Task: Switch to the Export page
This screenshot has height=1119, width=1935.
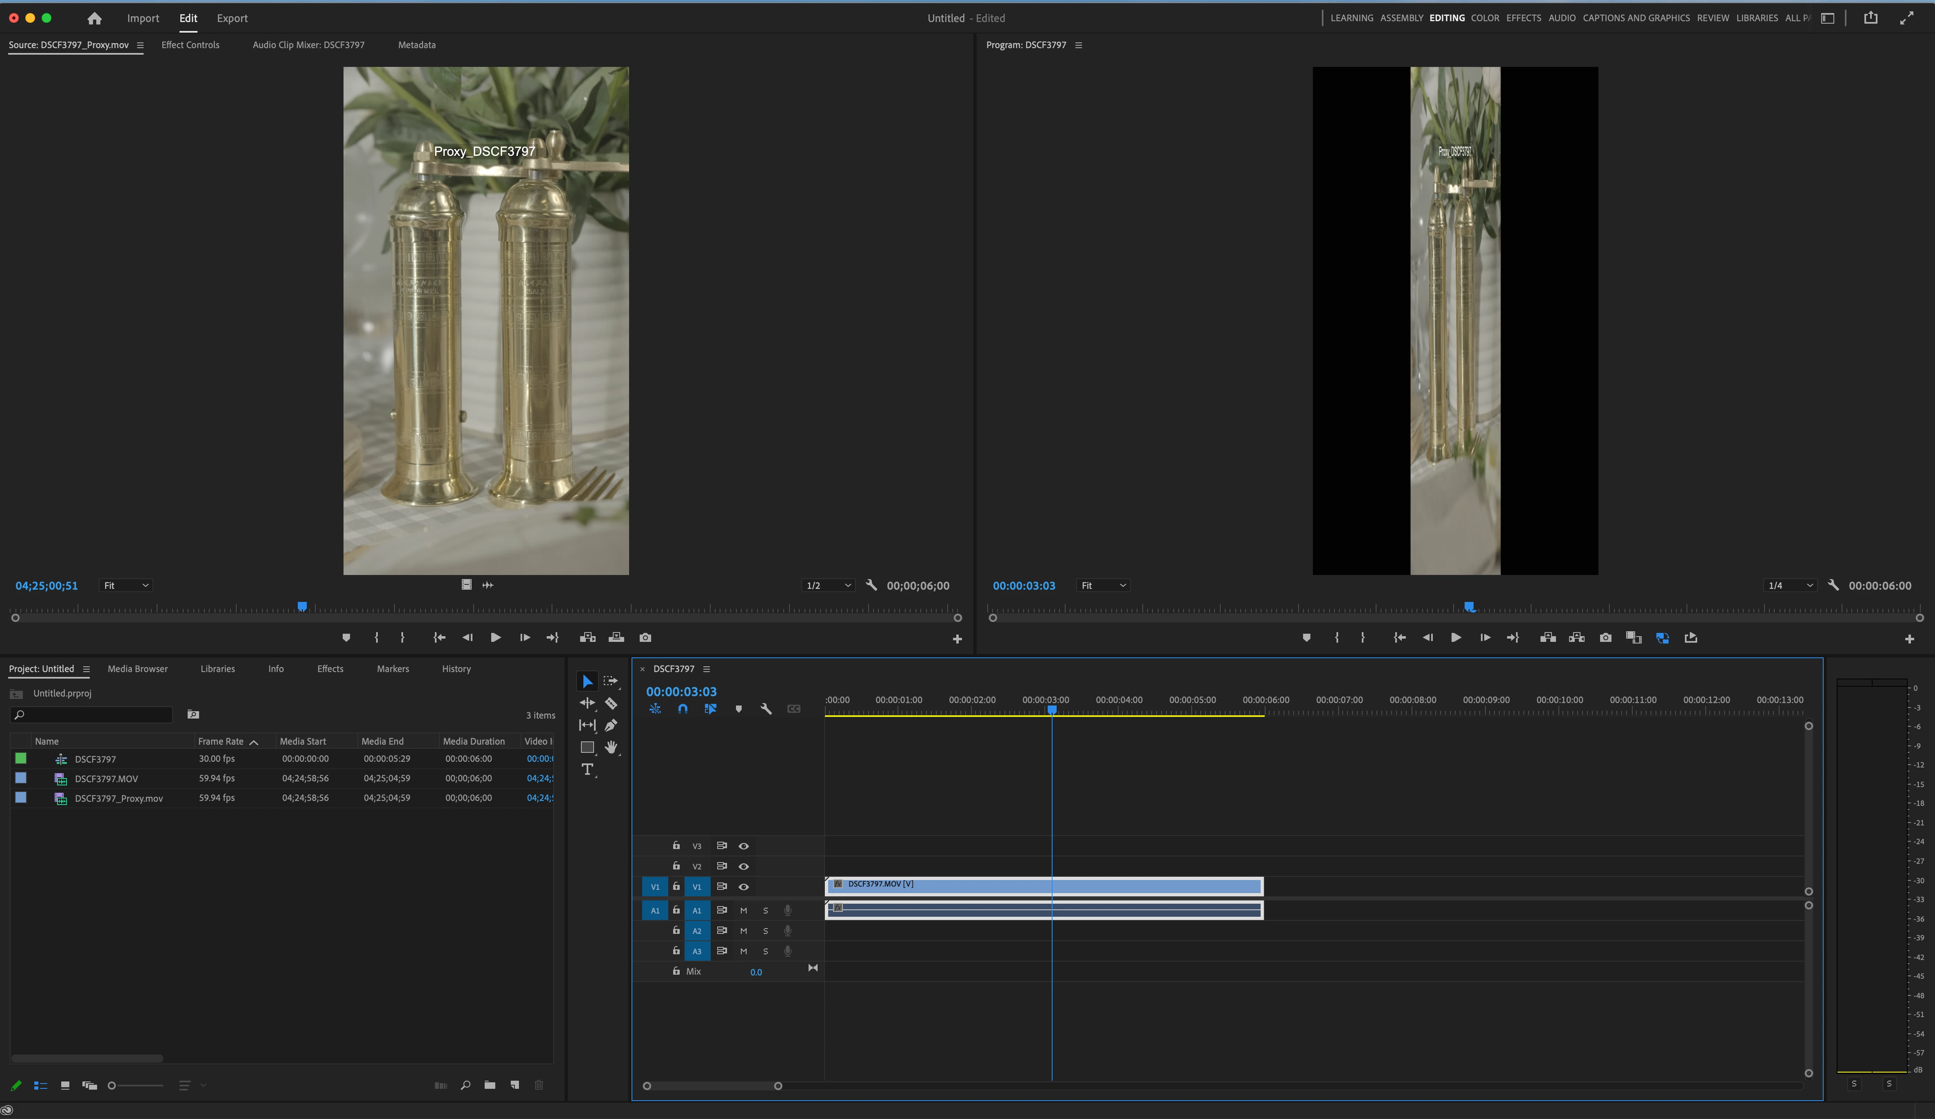Action: (232, 18)
